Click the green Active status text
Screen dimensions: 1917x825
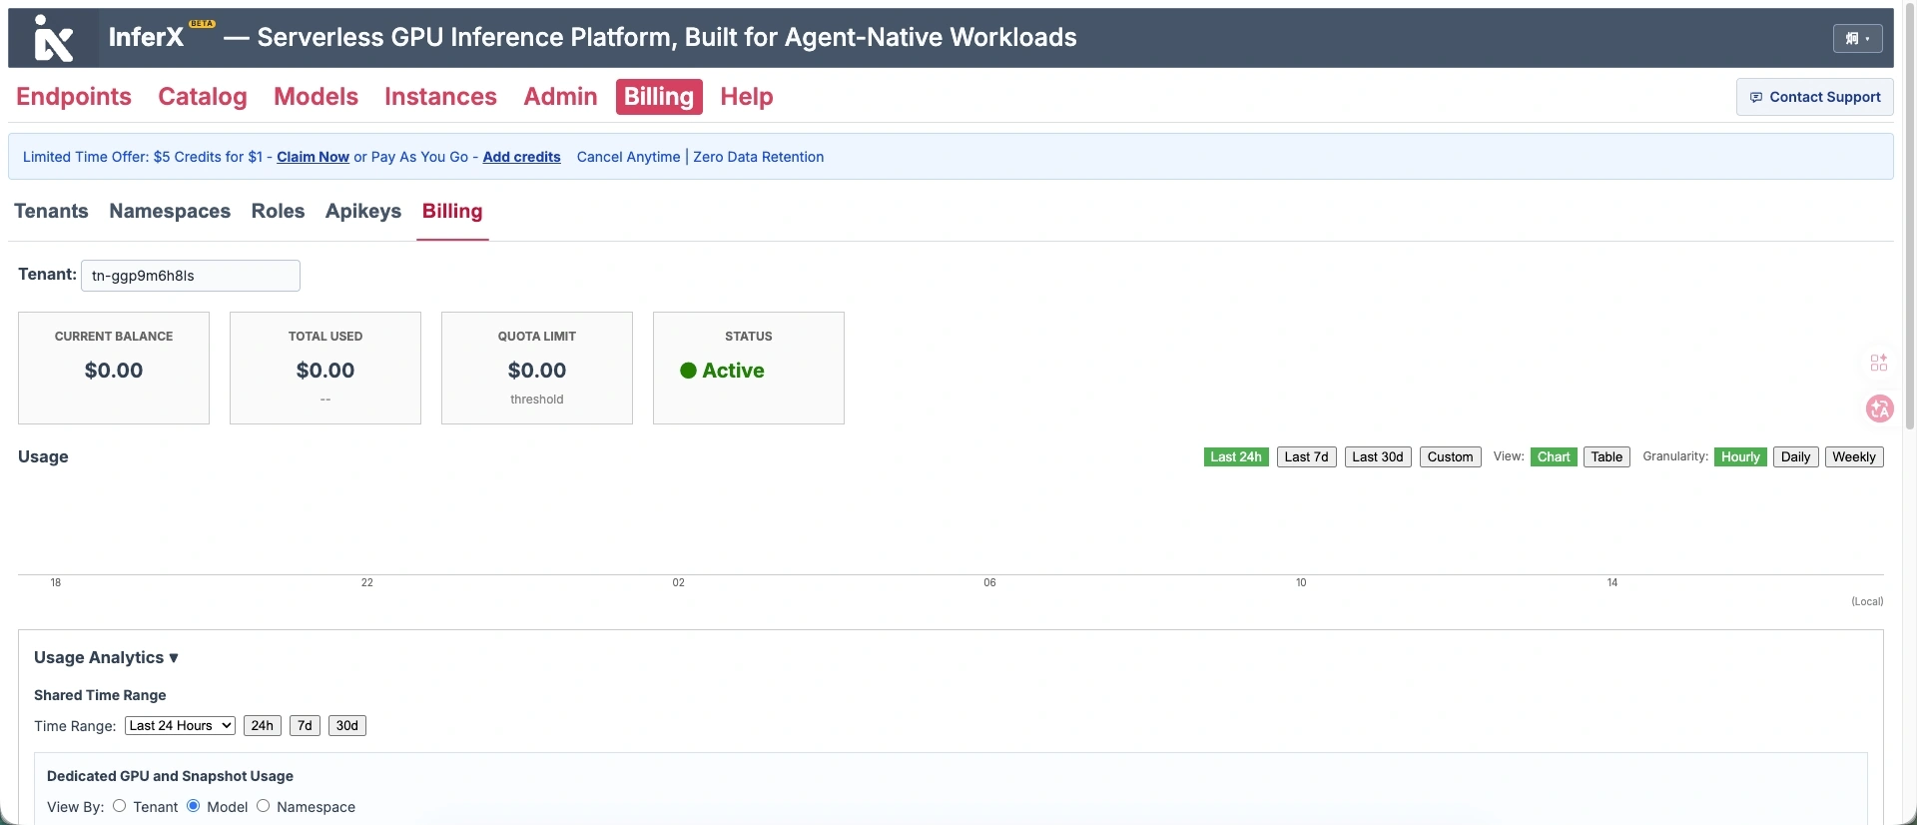pos(733,371)
